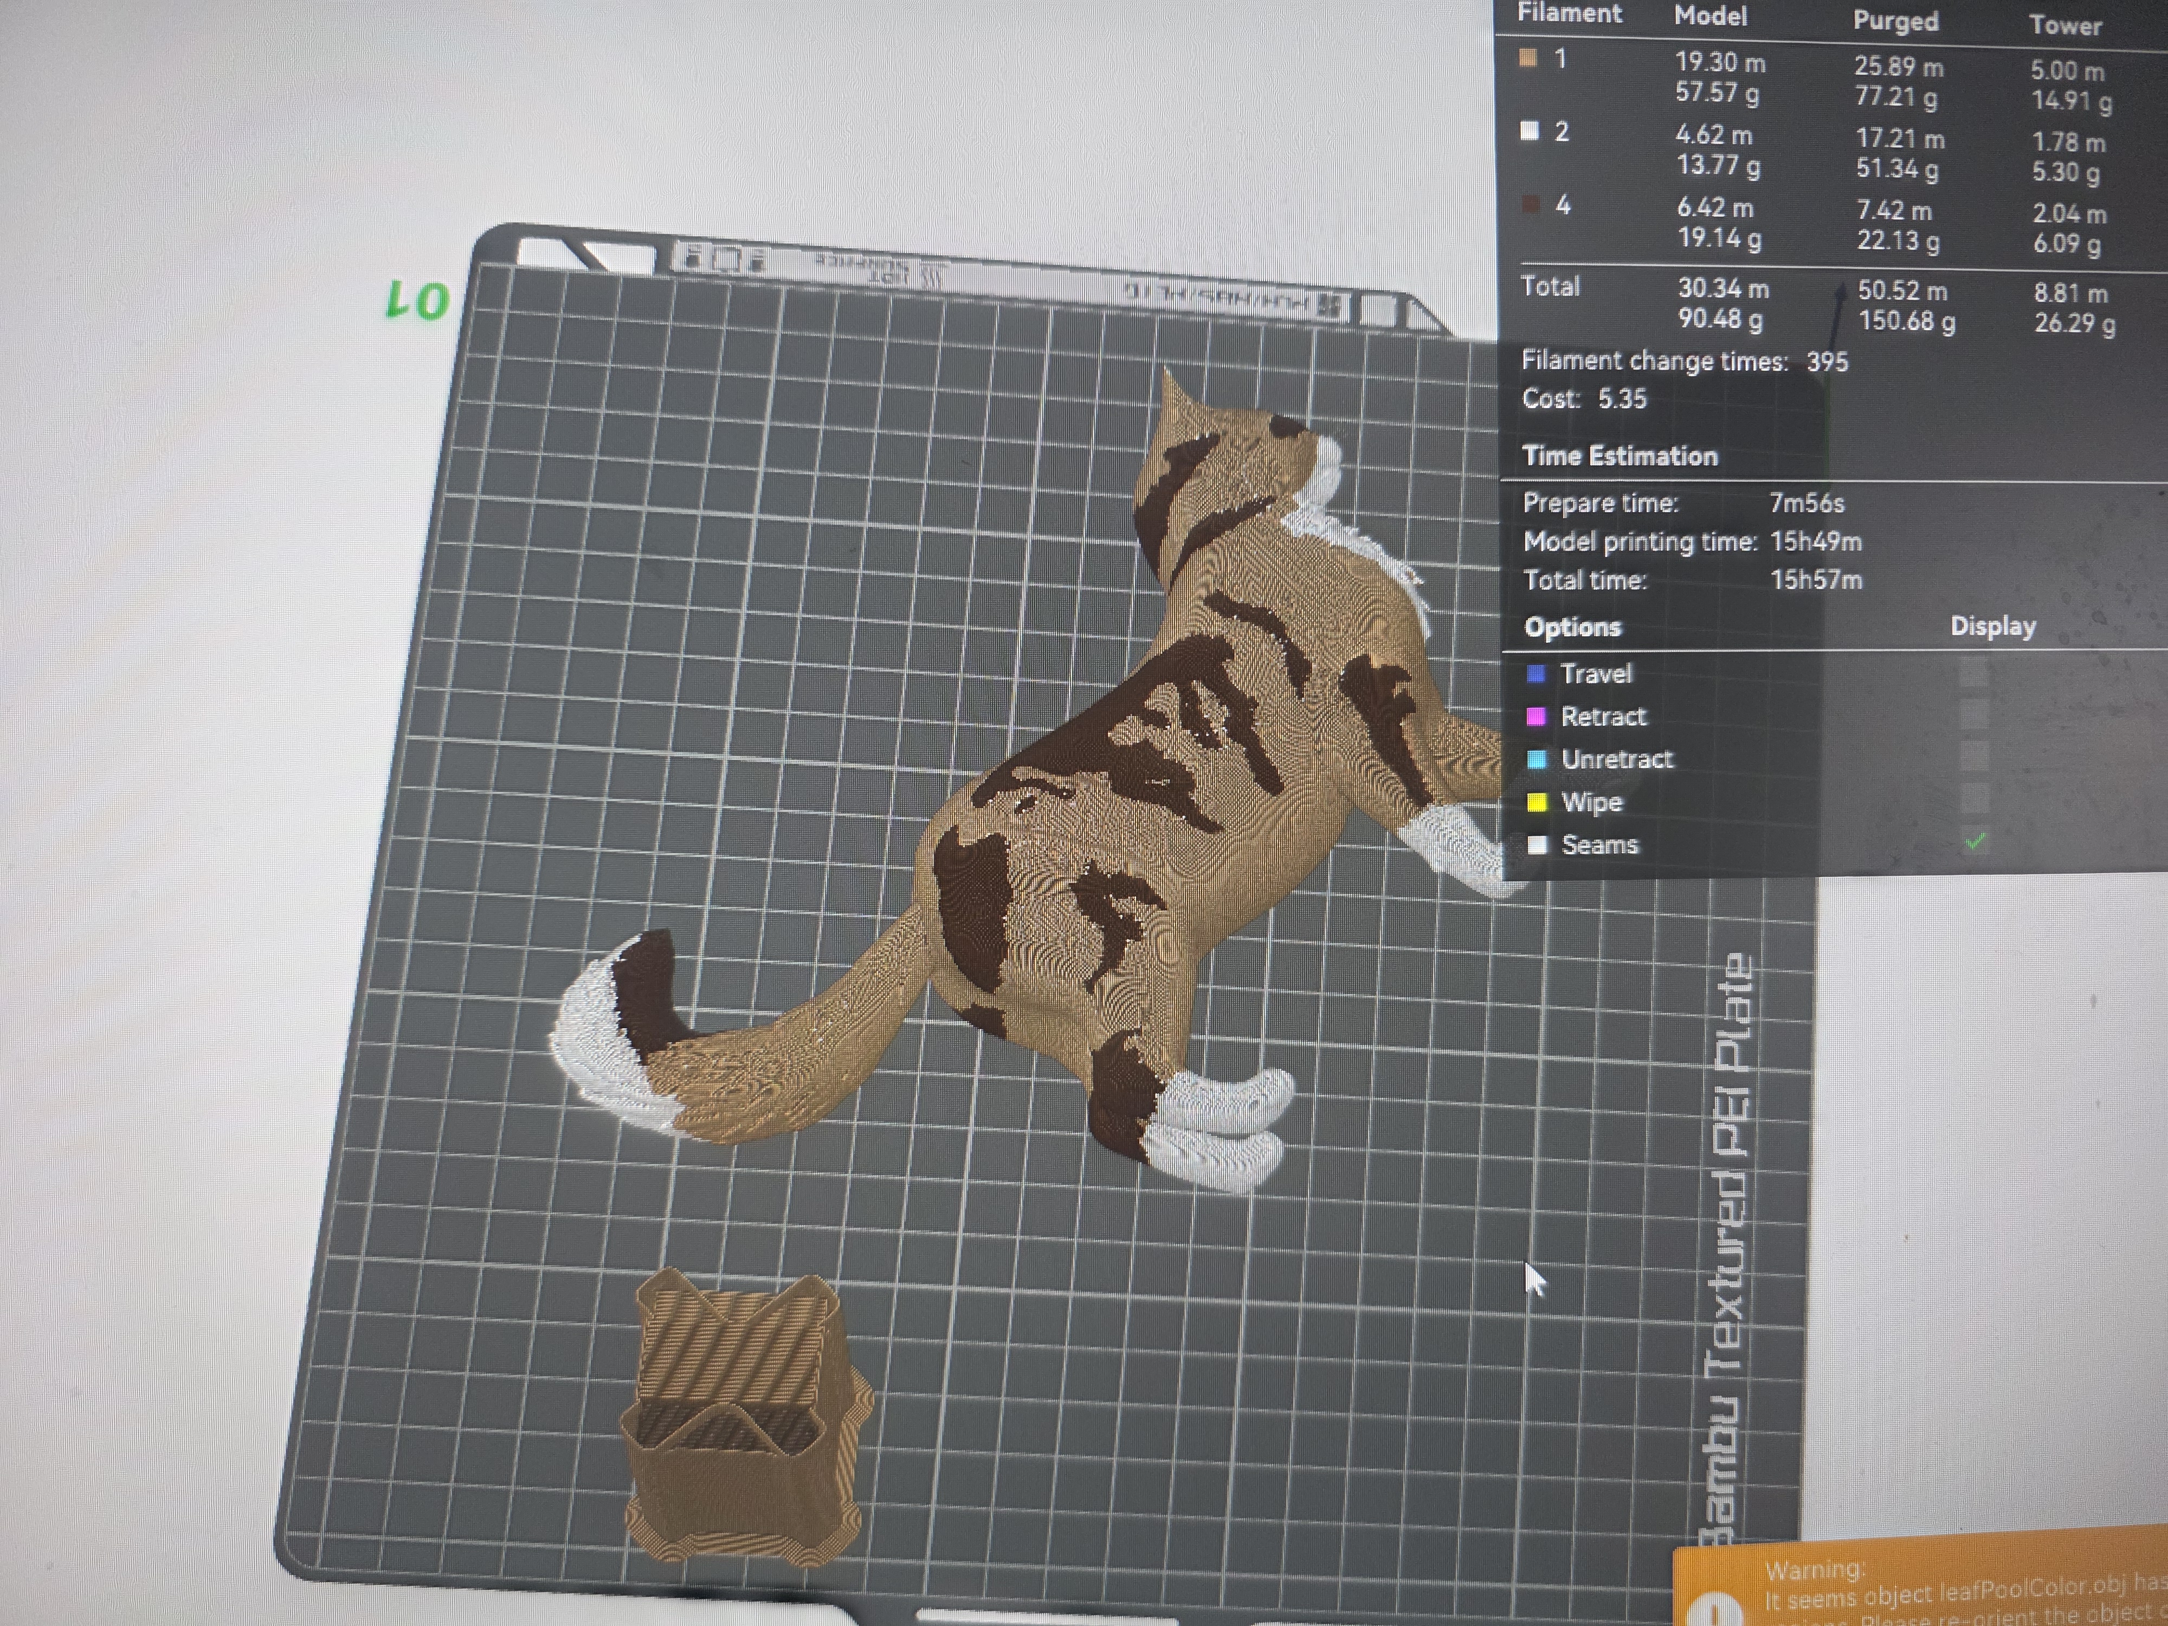Click the Cost 5.35 value
This screenshot has height=1626, width=2168.
pos(1622,399)
